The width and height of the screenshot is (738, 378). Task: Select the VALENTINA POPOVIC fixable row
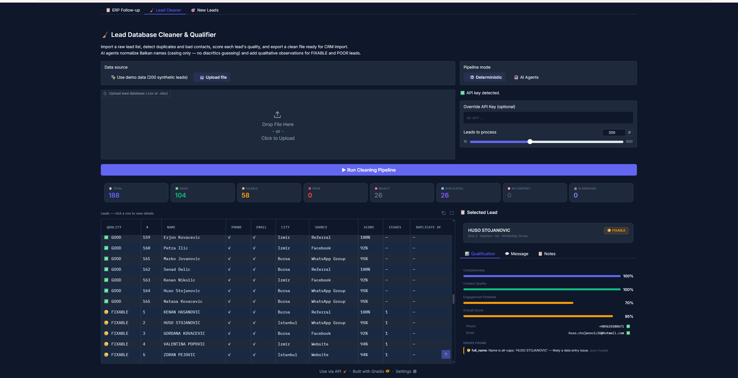(x=276, y=344)
